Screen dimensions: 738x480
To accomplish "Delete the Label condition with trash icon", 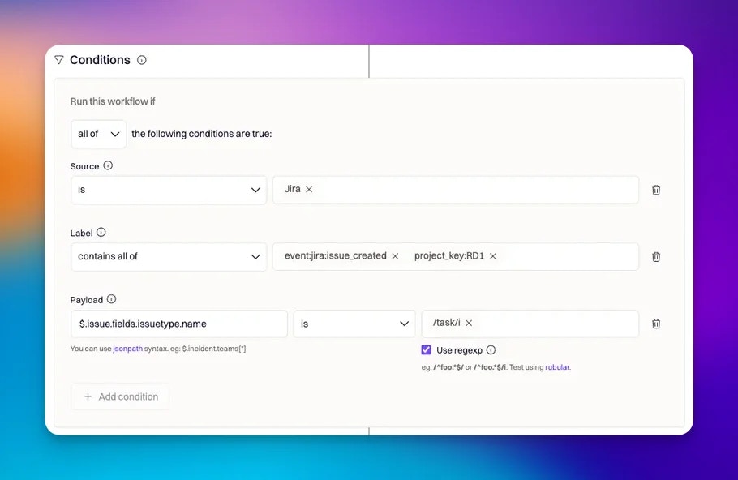I will [x=656, y=256].
